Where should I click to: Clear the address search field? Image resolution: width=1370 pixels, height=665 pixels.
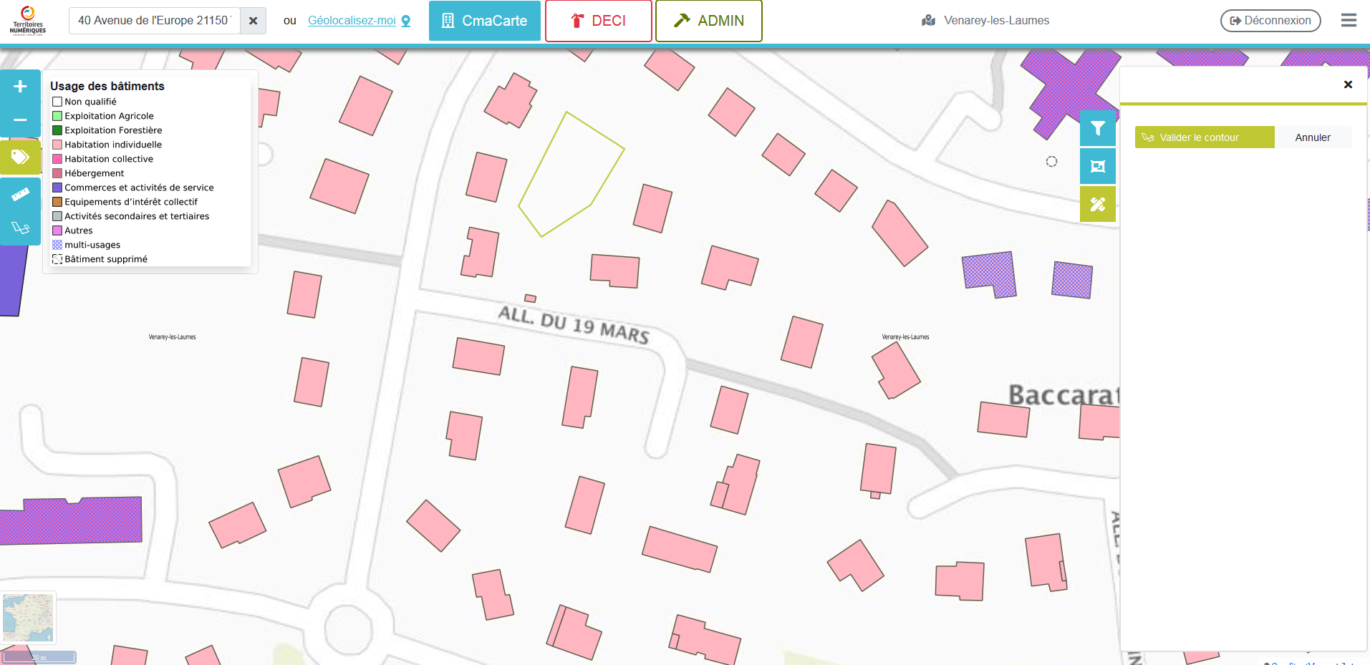coord(253,21)
